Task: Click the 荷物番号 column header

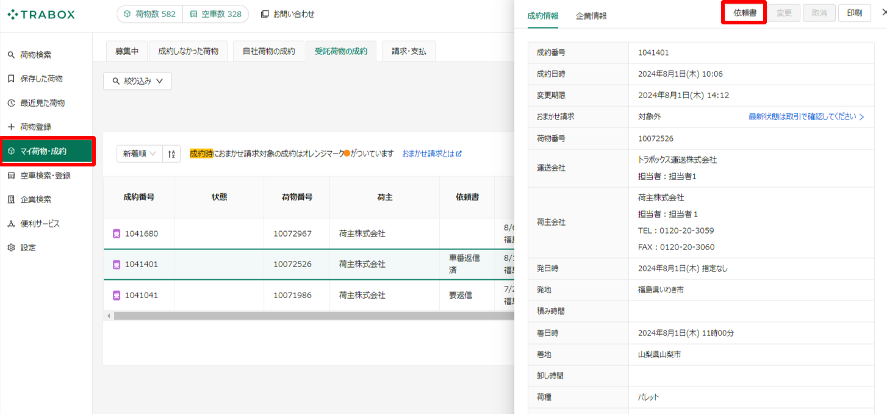Action: (297, 197)
